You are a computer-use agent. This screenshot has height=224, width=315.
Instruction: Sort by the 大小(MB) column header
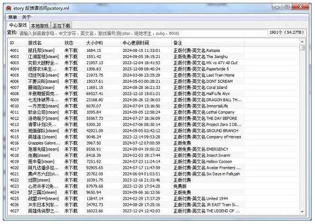coord(102,43)
